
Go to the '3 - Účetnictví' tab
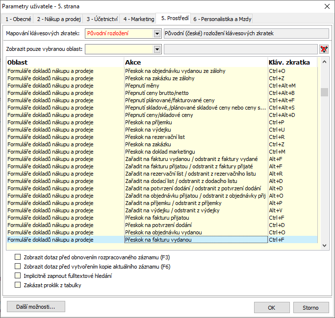pyautogui.click(x=102, y=19)
